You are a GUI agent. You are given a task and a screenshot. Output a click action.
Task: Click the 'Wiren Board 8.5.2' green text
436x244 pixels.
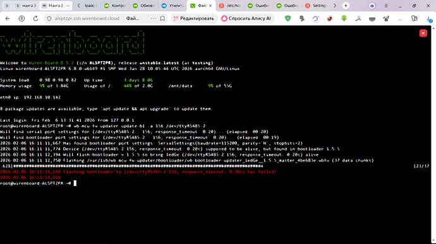pos(51,63)
